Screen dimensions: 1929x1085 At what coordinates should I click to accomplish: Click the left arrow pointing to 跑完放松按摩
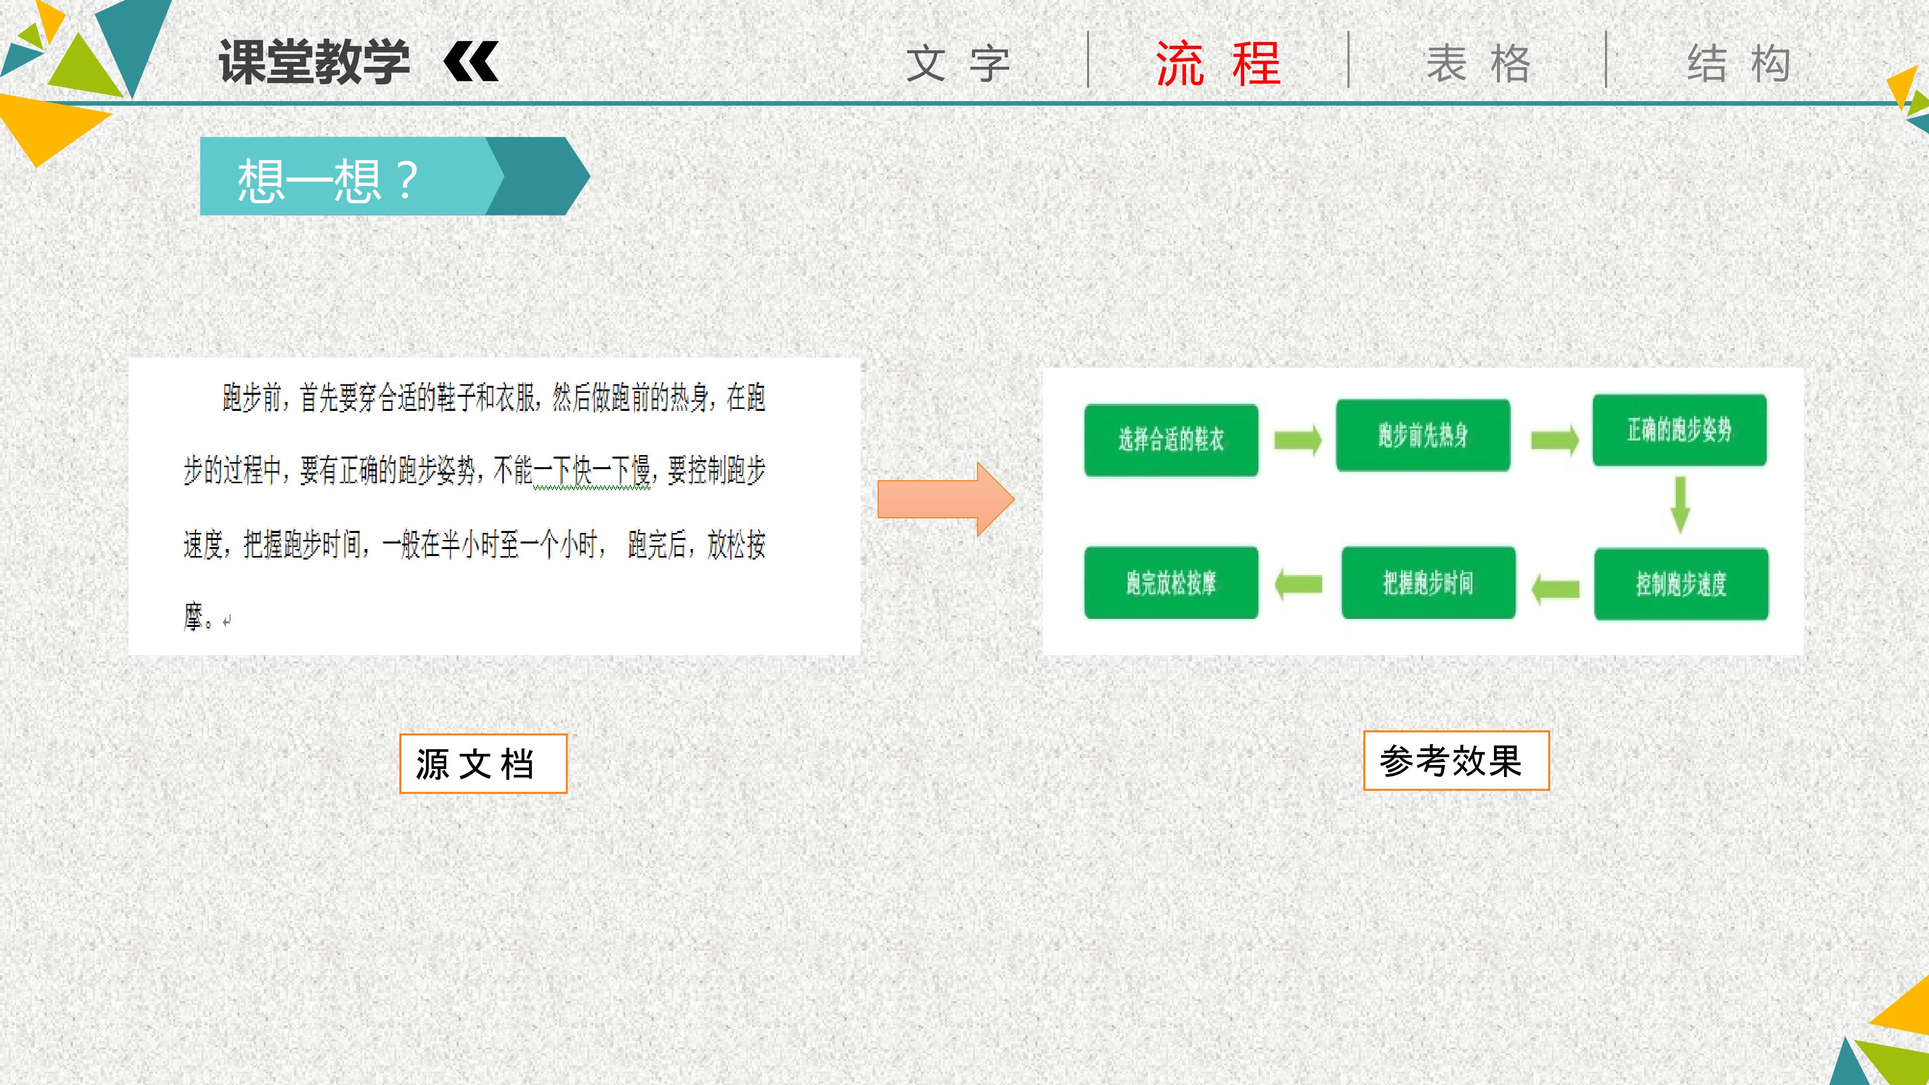[x=1299, y=584]
